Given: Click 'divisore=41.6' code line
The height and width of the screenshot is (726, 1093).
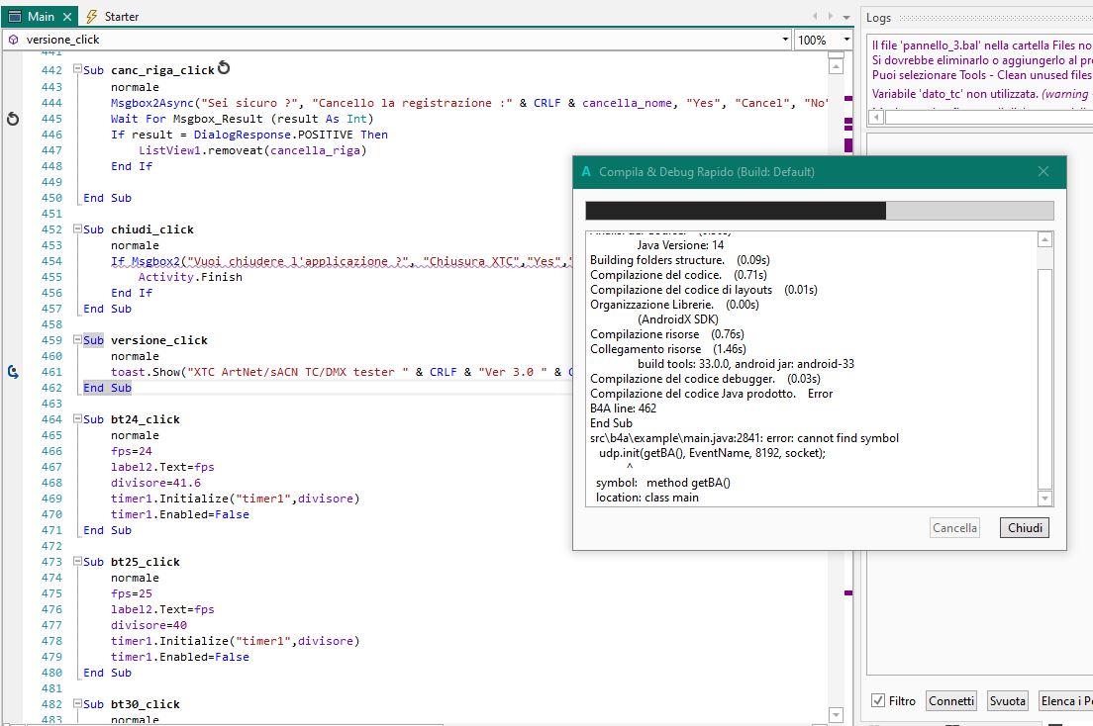Looking at the screenshot, I should pyautogui.click(x=155, y=482).
